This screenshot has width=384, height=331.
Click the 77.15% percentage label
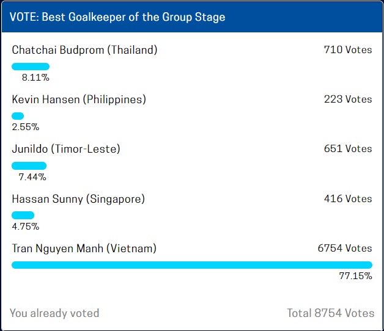coord(356,276)
